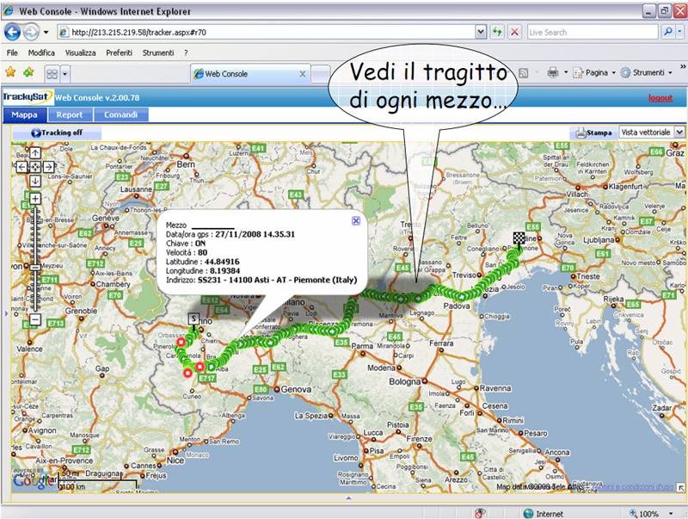Click the RSS feeds toolbar icon

pyautogui.click(x=523, y=73)
